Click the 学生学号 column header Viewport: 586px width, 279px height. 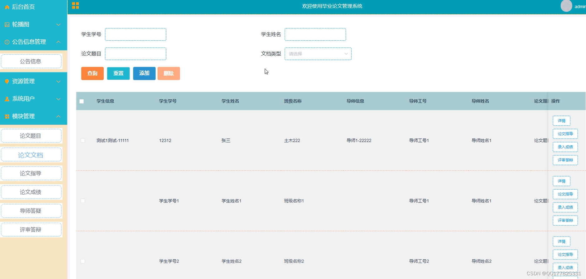coord(168,101)
